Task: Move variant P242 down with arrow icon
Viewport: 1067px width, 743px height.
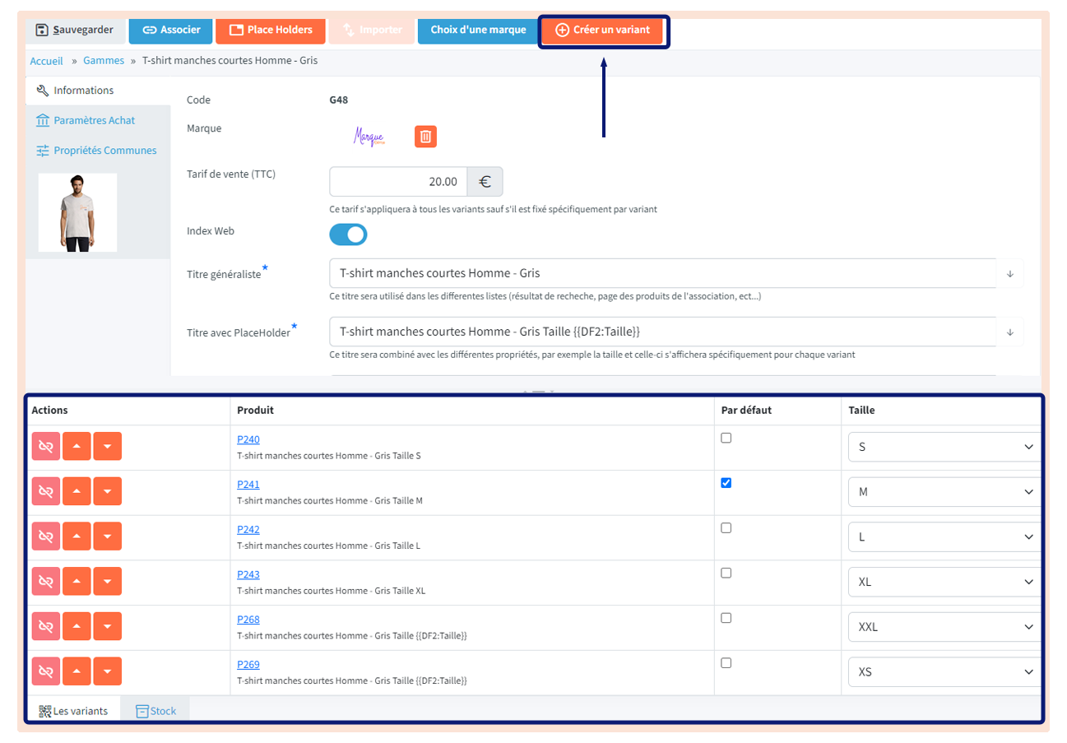Action: click(108, 536)
